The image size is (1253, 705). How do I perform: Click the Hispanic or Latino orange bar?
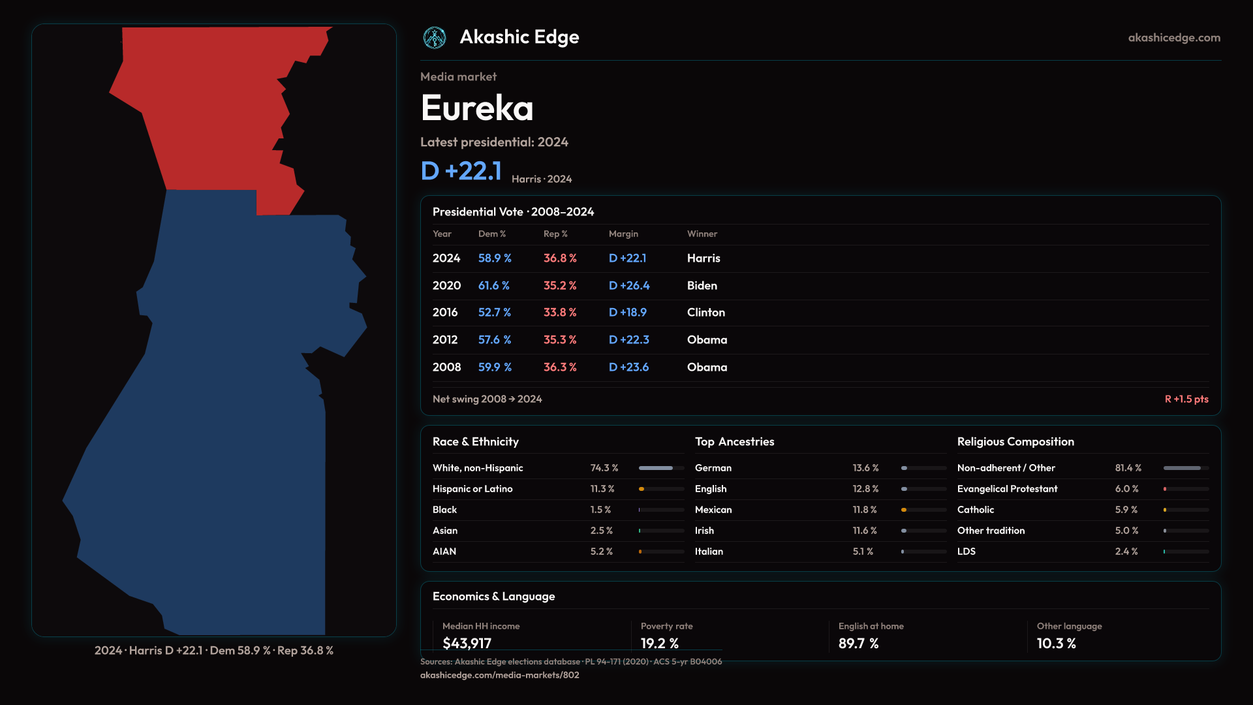click(x=642, y=489)
